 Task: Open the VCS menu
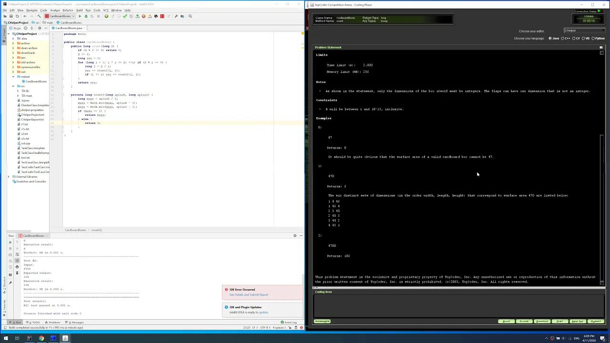[x=107, y=10]
